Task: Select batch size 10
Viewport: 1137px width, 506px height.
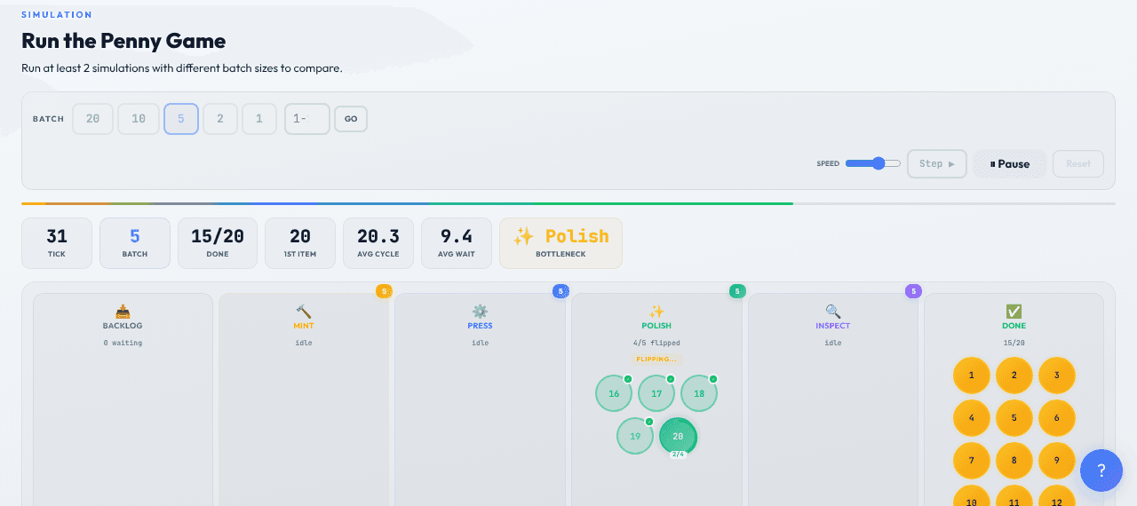Action: 139,119
